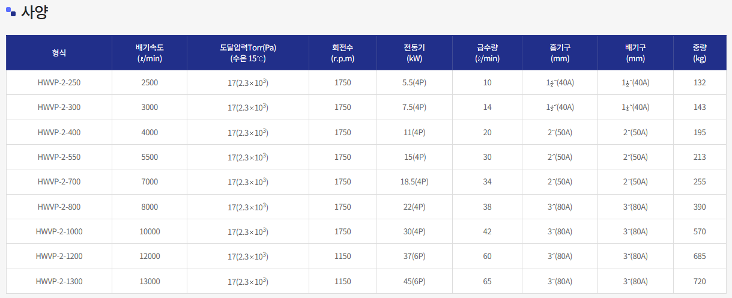The image size is (732, 298).
Task: Click the 배기구 (mm) column header
Action: click(x=635, y=53)
